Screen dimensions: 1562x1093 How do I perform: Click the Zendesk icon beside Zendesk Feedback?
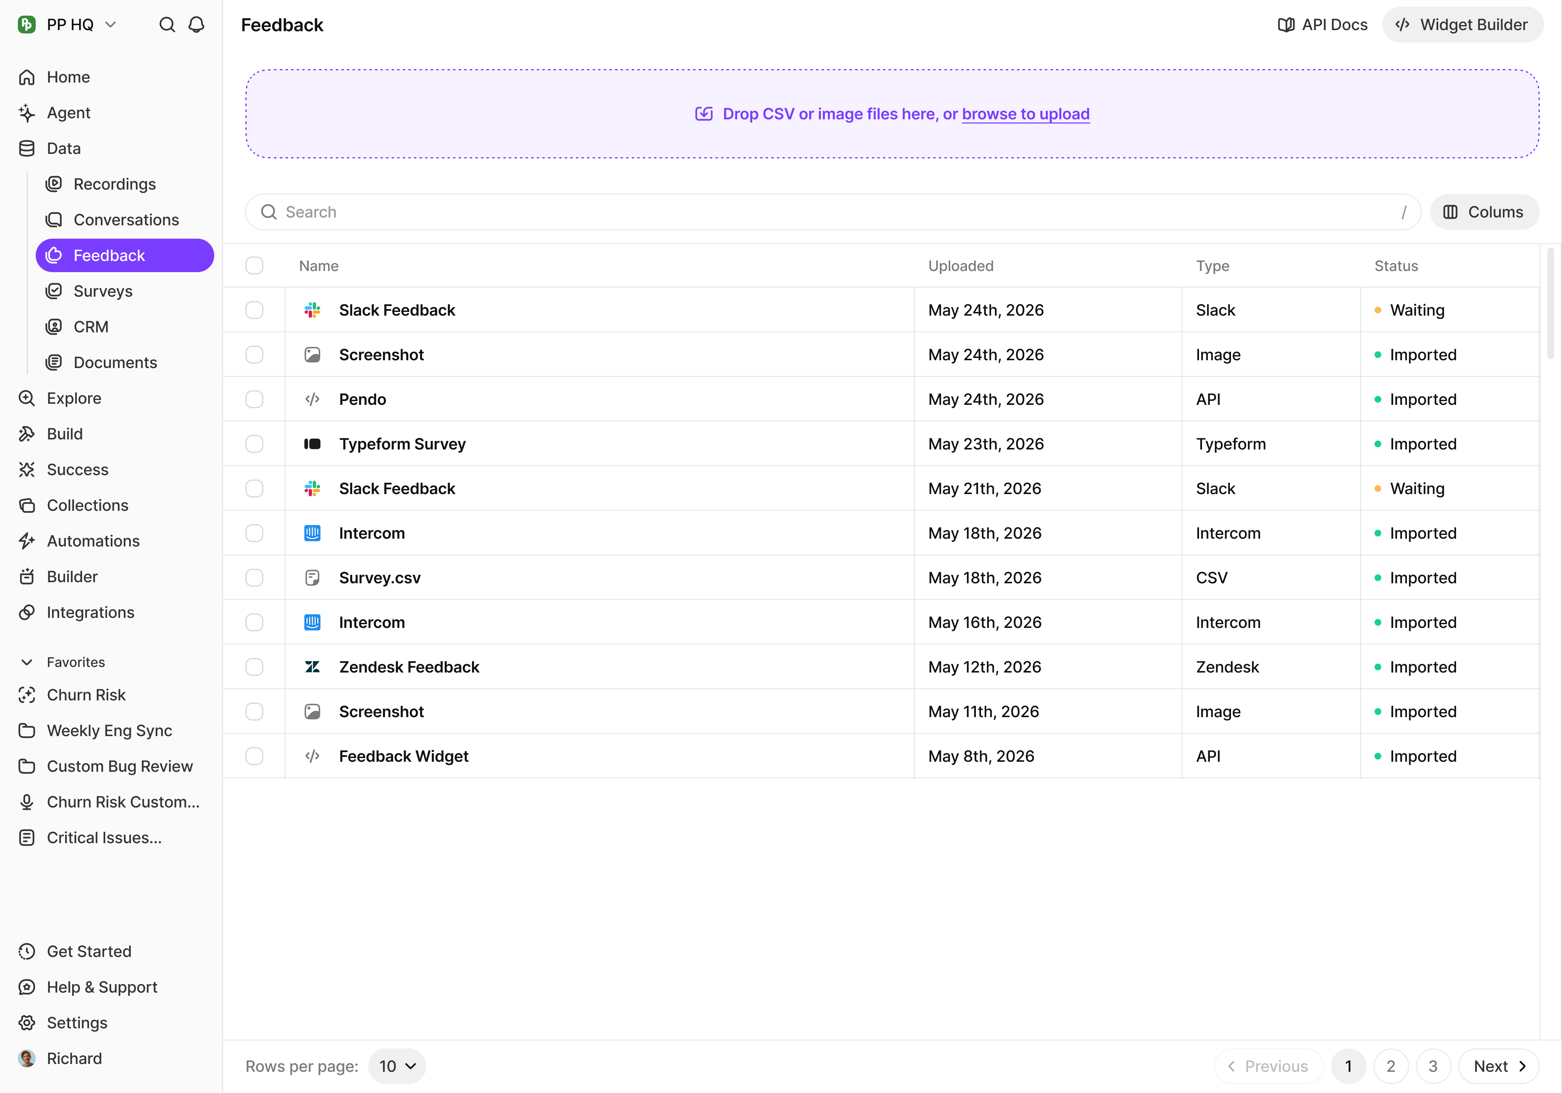point(312,667)
